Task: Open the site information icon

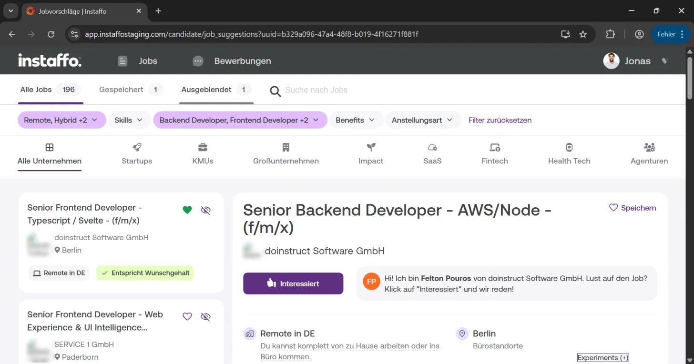Action: (x=74, y=34)
